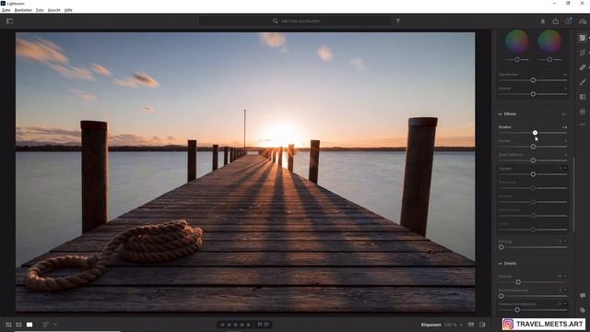590x332 pixels.
Task: Click the Körnung slider handle
Action: tap(501, 247)
